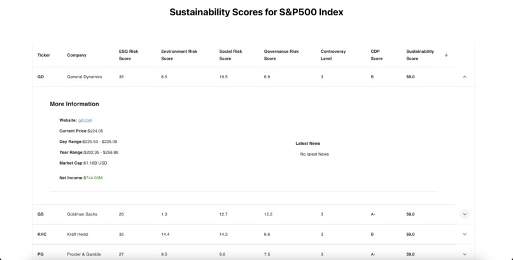Select the Kraft Heinz company name

(x=78, y=234)
